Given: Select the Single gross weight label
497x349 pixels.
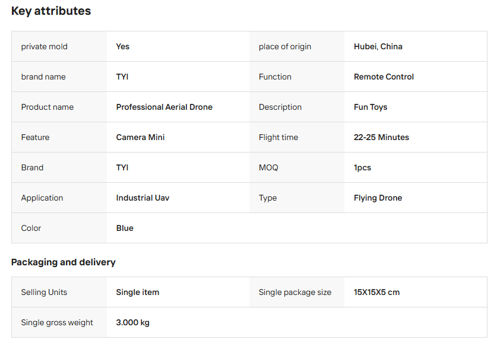Looking at the screenshot, I should tap(57, 323).
